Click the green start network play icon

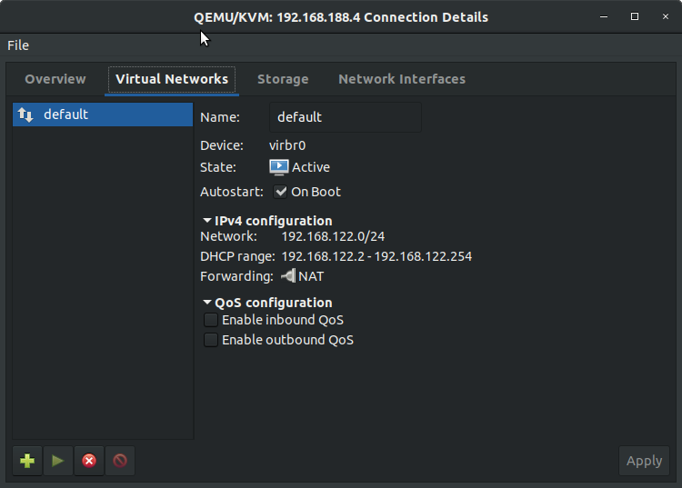coord(58,461)
